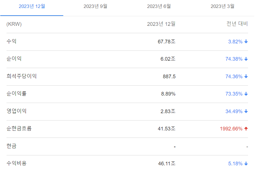
Task: Open the 2023년 6월 tab
Action: coord(159,6)
